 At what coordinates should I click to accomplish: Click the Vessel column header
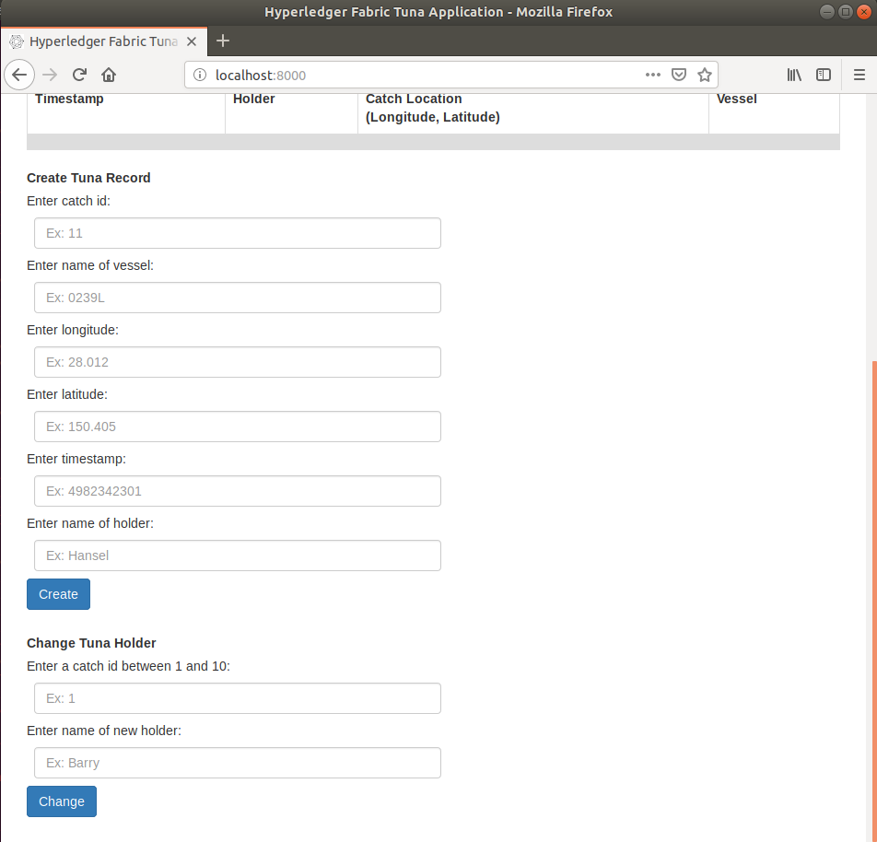pyautogui.click(x=737, y=99)
